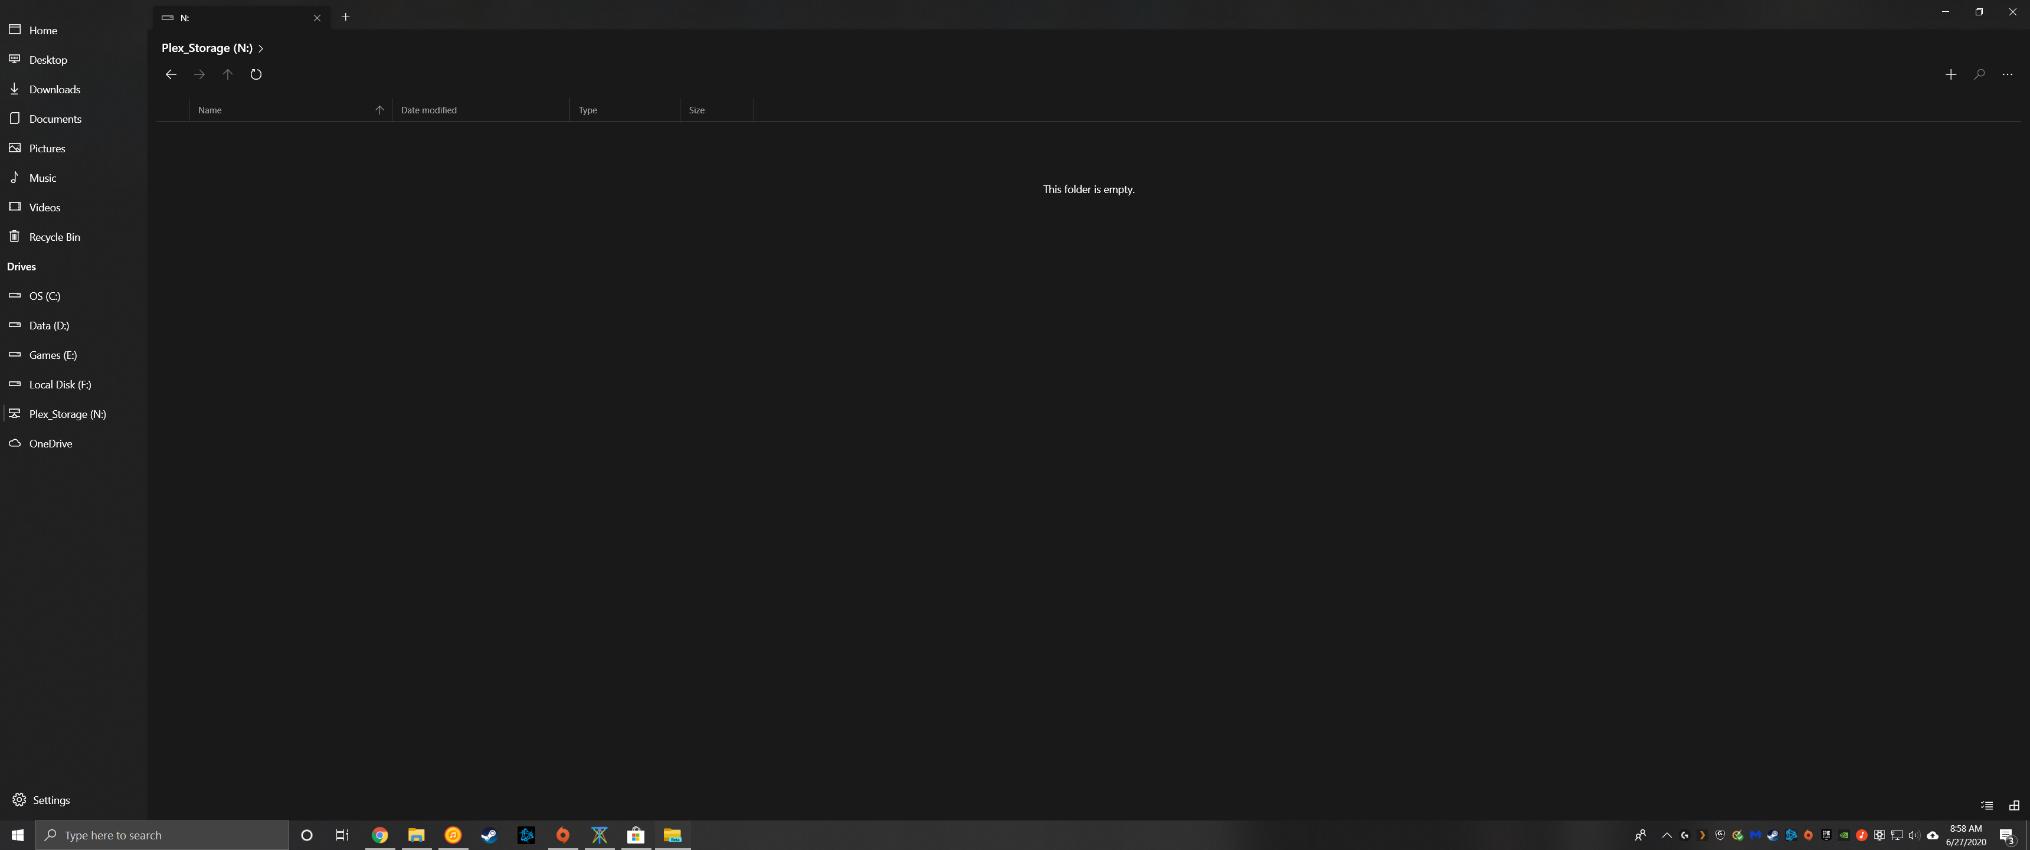Image resolution: width=2030 pixels, height=850 pixels.
Task: Go back using the back arrow
Action: (x=171, y=74)
